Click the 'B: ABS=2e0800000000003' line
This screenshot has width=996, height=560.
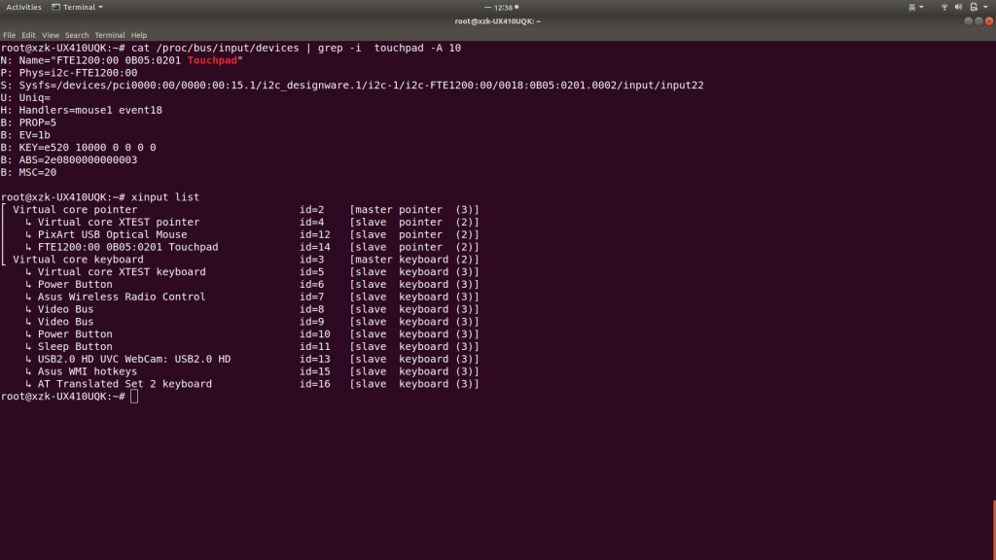click(69, 160)
